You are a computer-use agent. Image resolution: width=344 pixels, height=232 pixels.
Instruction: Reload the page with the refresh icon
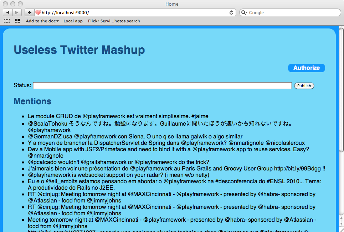(x=231, y=12)
